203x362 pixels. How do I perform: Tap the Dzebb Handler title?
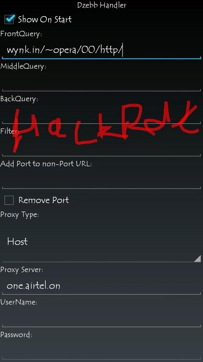pyautogui.click(x=102, y=5)
